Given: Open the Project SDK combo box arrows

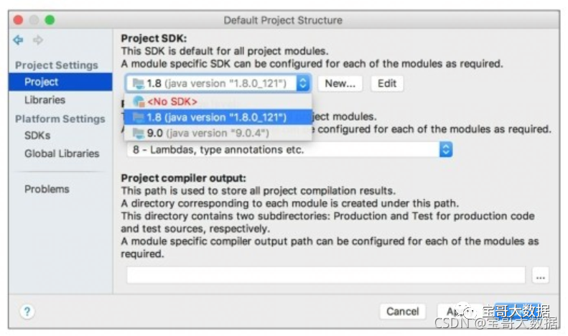Looking at the screenshot, I should [303, 83].
